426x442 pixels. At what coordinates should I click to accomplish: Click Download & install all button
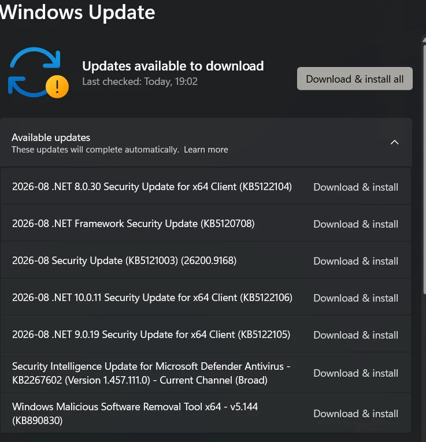coord(355,79)
